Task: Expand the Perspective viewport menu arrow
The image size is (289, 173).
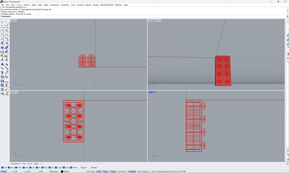Action: [x=160, y=21]
